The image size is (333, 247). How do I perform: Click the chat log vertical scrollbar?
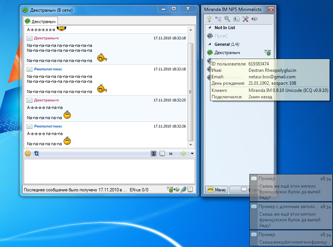click(191, 91)
